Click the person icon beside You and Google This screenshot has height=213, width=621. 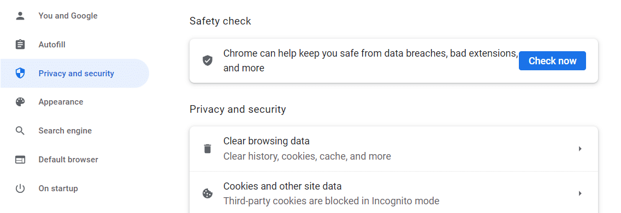20,16
